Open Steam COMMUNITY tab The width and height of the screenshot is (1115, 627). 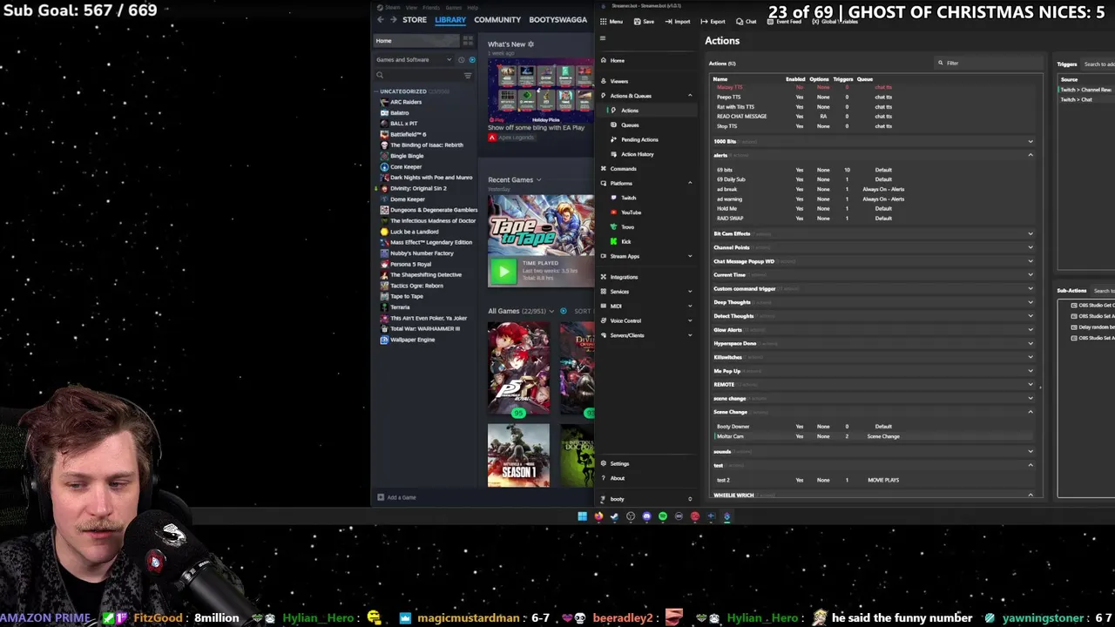[x=497, y=19]
